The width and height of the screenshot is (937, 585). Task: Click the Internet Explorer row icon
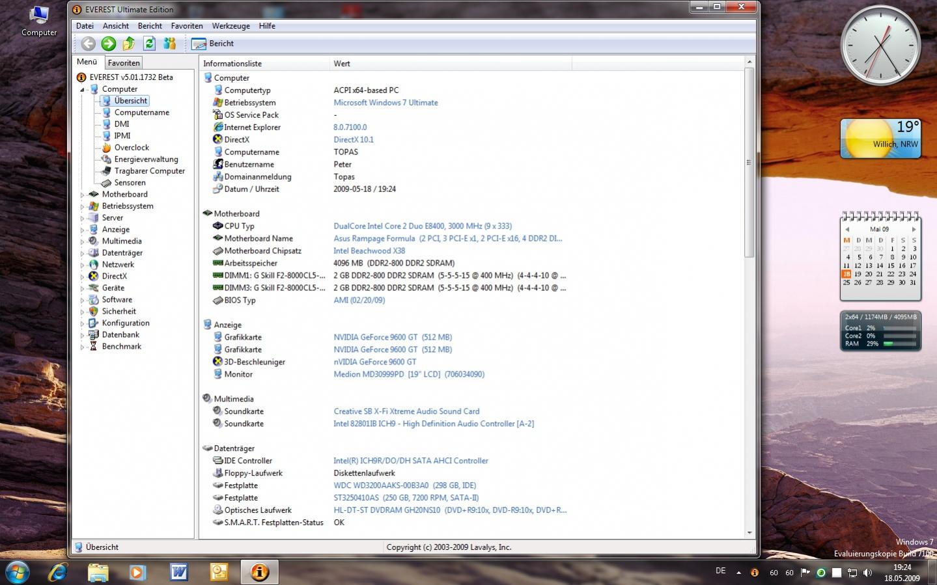pos(218,127)
